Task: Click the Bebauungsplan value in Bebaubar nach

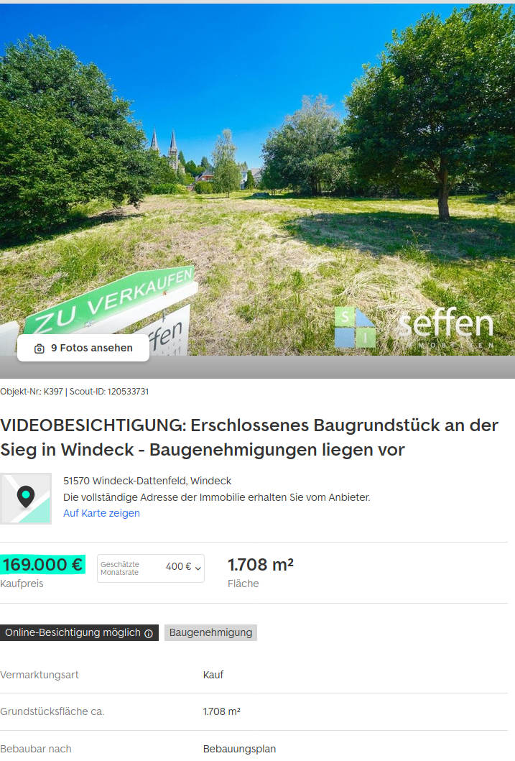Action: click(x=240, y=749)
